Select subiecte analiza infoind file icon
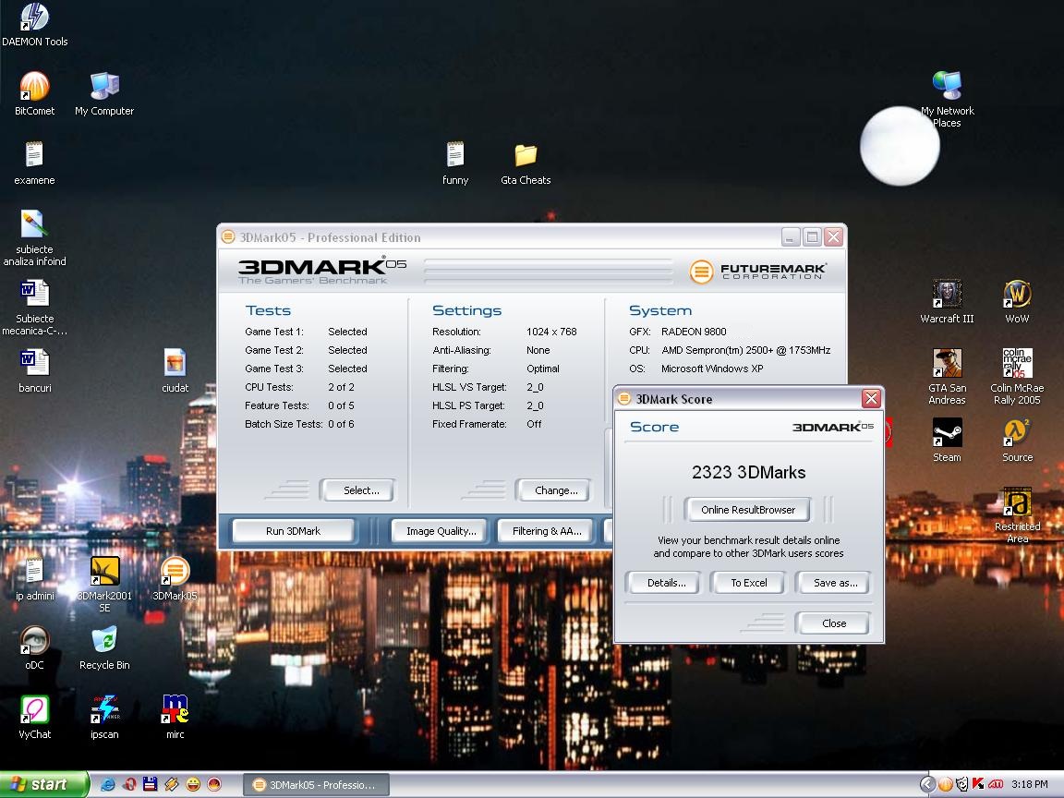This screenshot has height=798, width=1064. click(34, 238)
